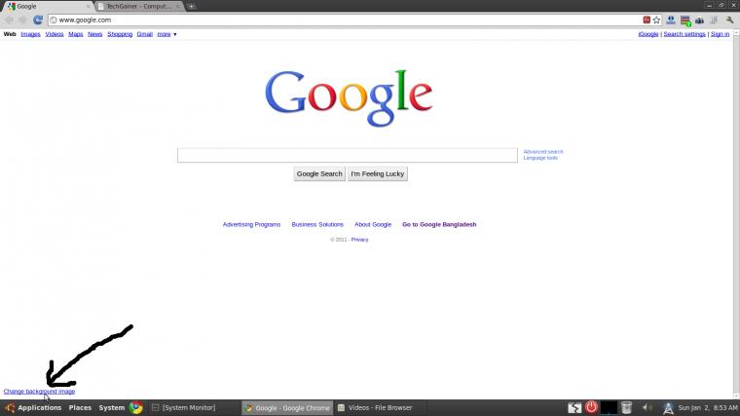
Task: Click the Ubuntu logo on the Applications menu
Action: (x=10, y=407)
